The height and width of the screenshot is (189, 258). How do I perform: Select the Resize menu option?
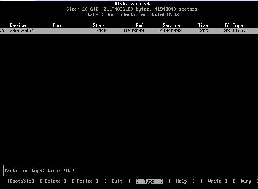(85, 181)
